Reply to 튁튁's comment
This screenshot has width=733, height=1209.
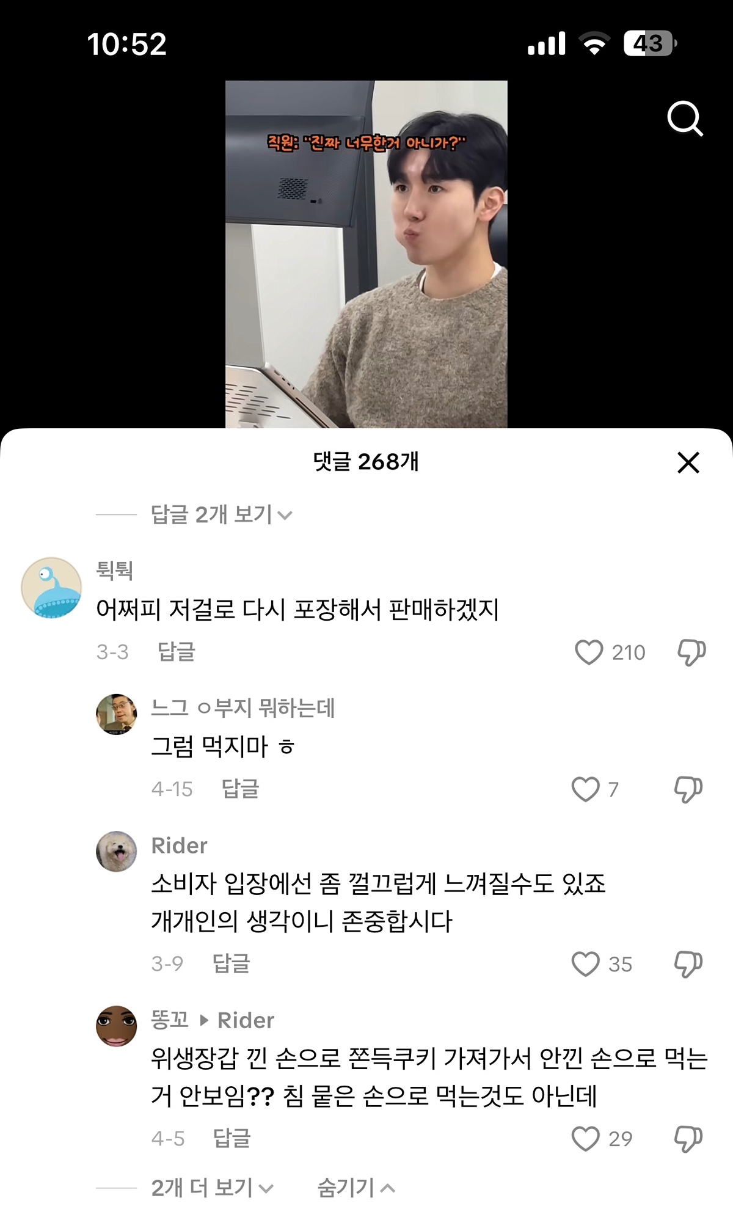(176, 652)
